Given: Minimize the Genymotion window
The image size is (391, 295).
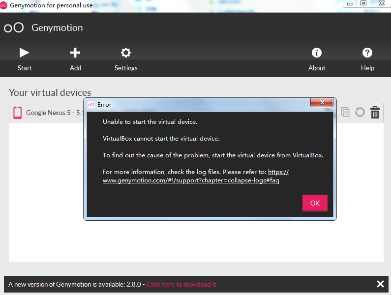Looking at the screenshot, I should click(350, 3).
